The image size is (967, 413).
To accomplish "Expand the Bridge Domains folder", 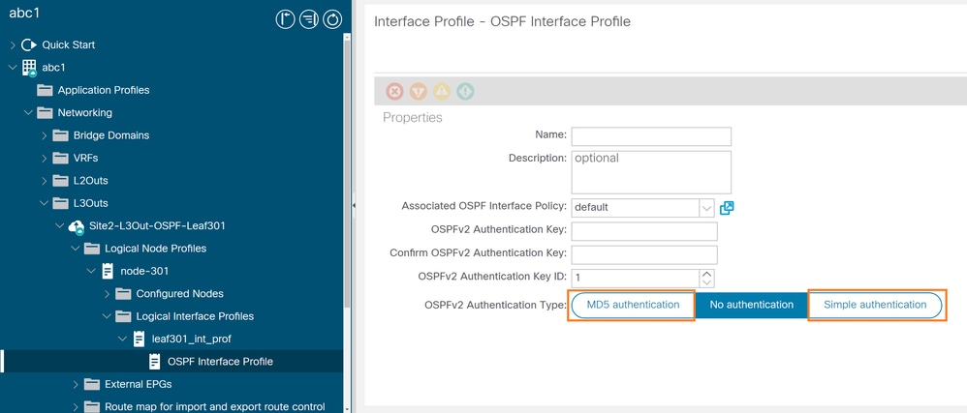I will point(45,135).
